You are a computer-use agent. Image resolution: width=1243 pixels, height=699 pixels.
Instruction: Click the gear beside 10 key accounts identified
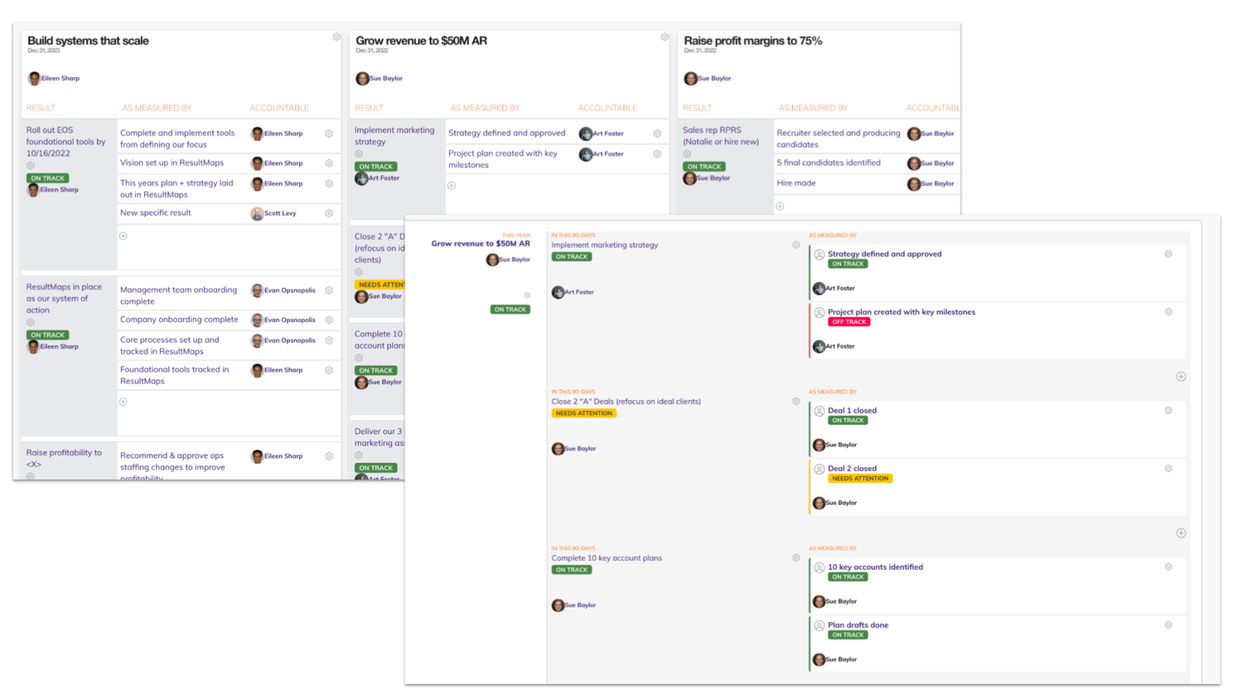(1168, 566)
